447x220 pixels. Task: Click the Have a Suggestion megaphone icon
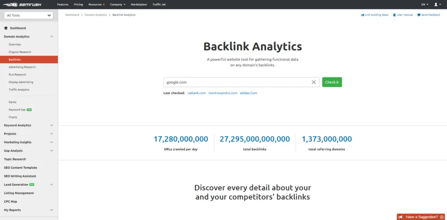click(401, 217)
